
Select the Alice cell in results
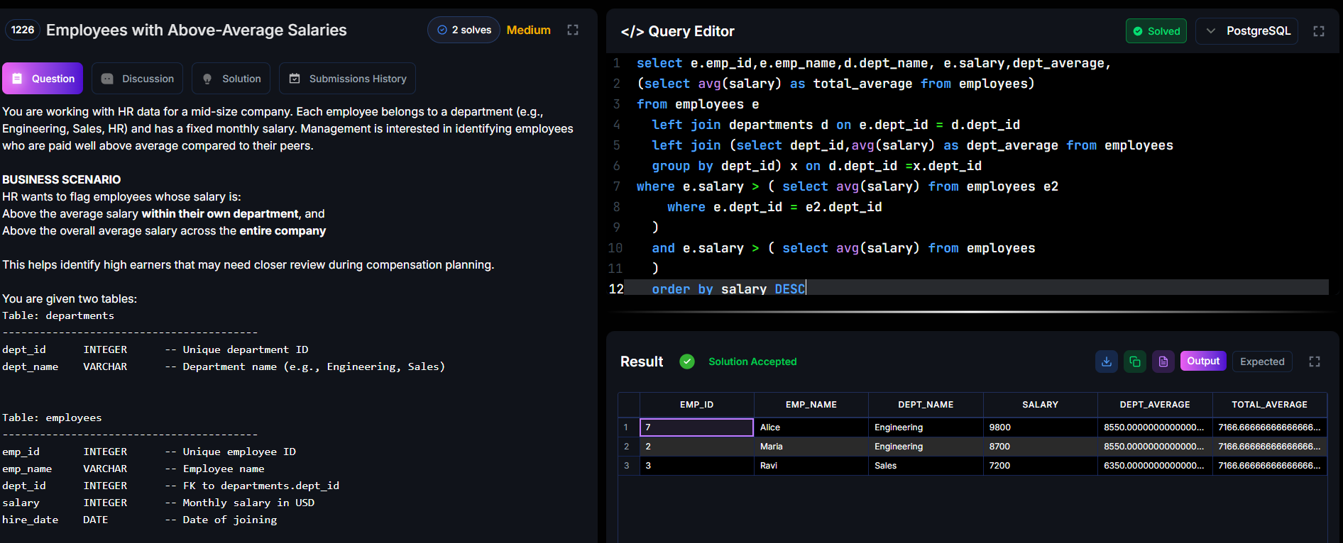pyautogui.click(x=811, y=427)
